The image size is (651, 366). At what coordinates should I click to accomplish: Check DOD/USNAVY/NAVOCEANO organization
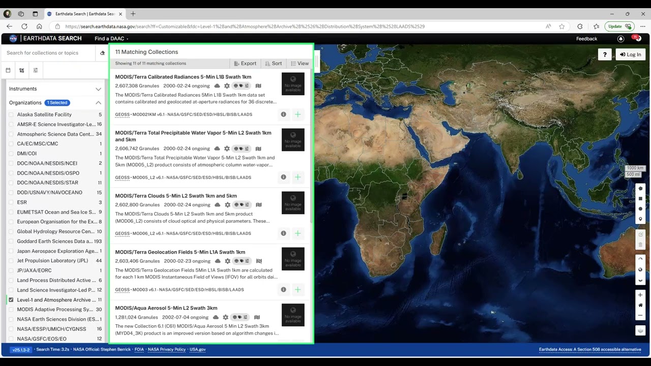(x=11, y=193)
